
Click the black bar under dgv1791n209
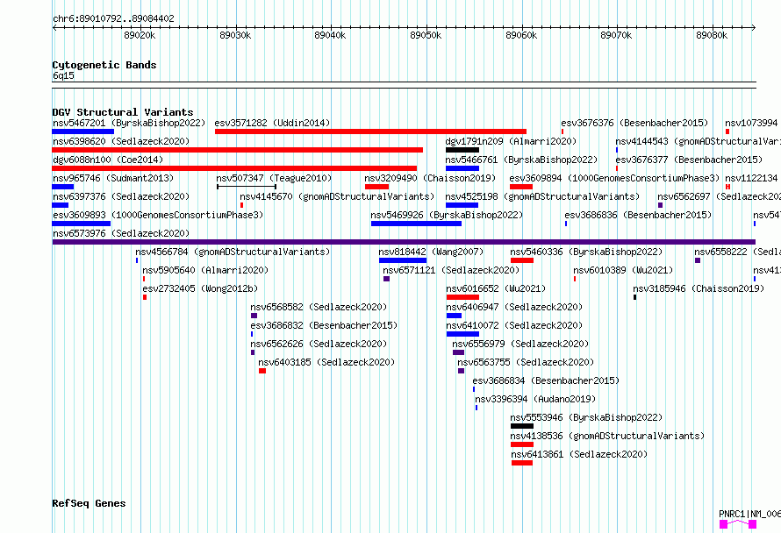[x=462, y=150]
